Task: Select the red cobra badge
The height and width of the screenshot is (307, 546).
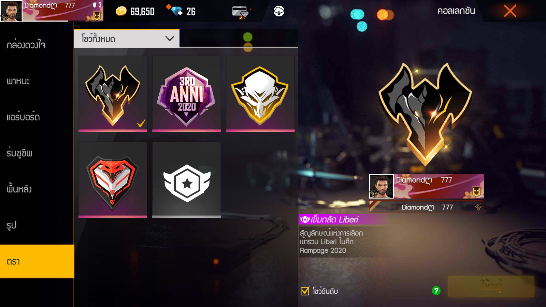Action: point(113,180)
